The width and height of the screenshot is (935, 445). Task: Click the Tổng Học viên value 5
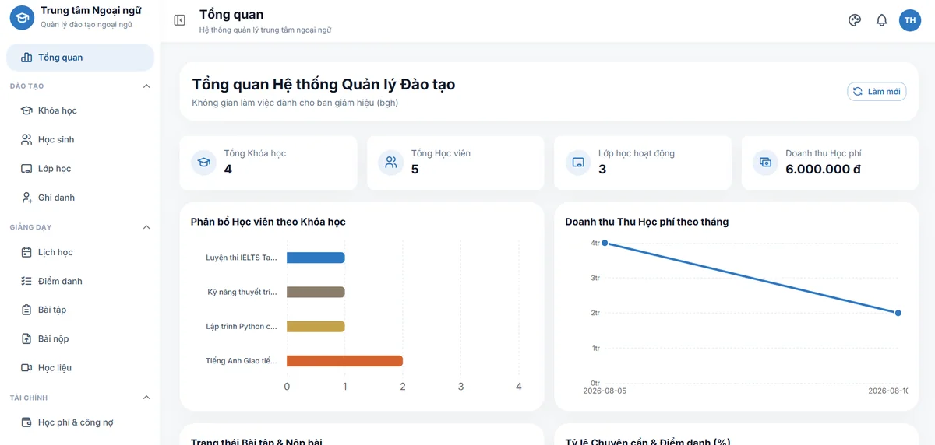tap(415, 170)
